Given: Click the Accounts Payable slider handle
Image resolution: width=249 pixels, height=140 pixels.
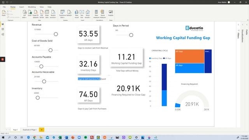Looking at the screenshot, I should 41,66.
